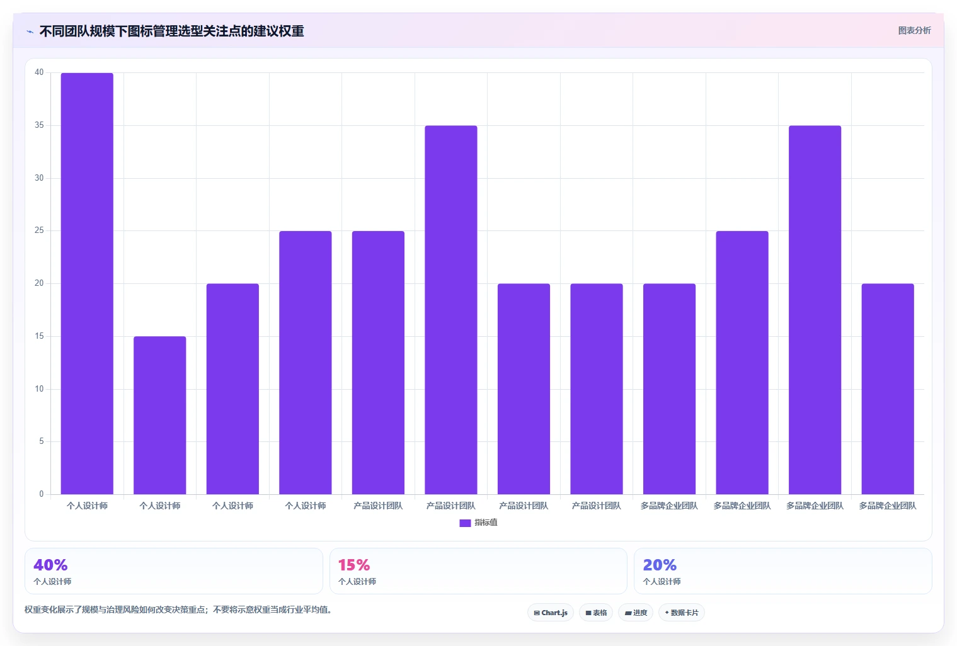Select the 个人设计师 bar reaching 15
This screenshot has height=646, width=957.
(160, 416)
